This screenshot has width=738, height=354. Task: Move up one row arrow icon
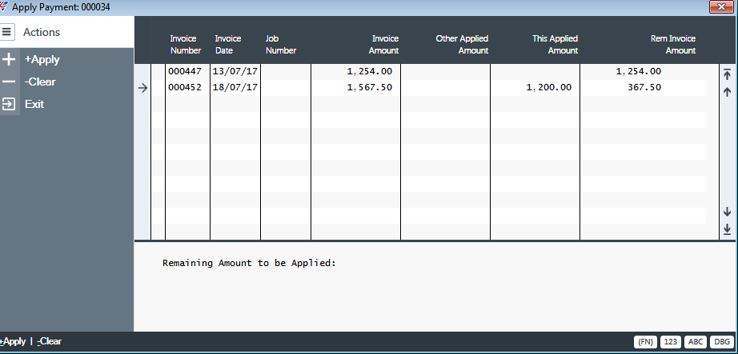[727, 92]
